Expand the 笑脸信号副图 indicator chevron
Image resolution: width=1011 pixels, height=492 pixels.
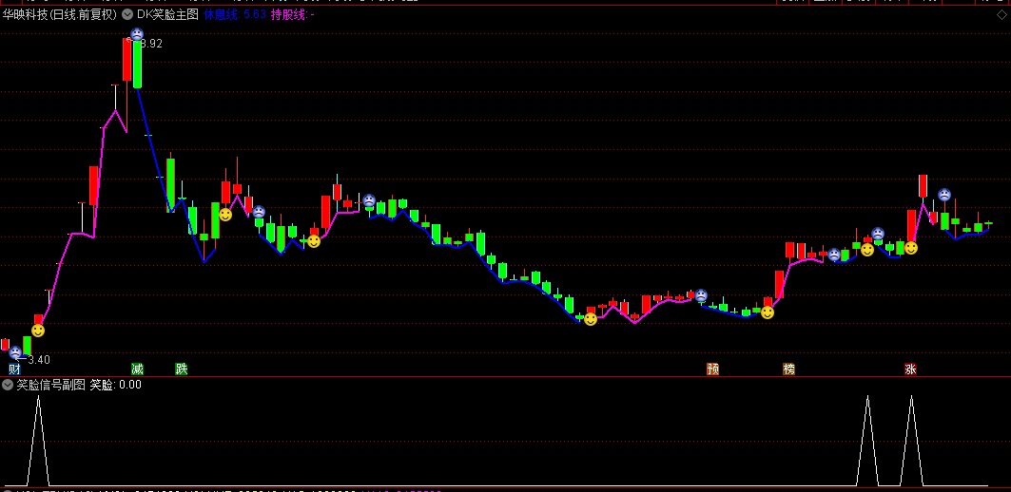(8, 385)
